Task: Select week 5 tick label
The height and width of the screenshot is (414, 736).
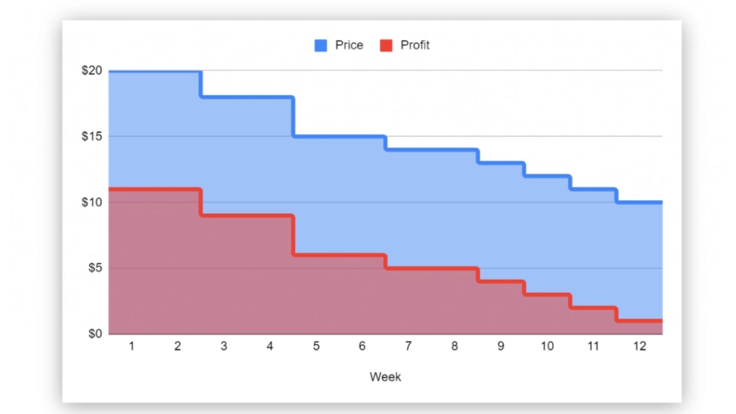Action: tap(316, 346)
